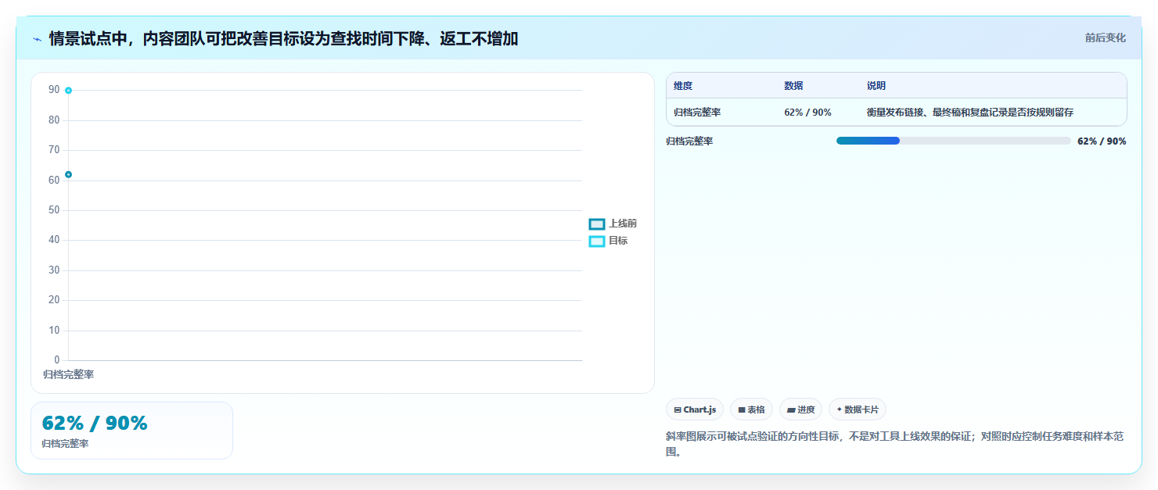Image resolution: width=1158 pixels, height=490 pixels.
Task: Click the 数据卡片 tag chip
Action: 858,410
